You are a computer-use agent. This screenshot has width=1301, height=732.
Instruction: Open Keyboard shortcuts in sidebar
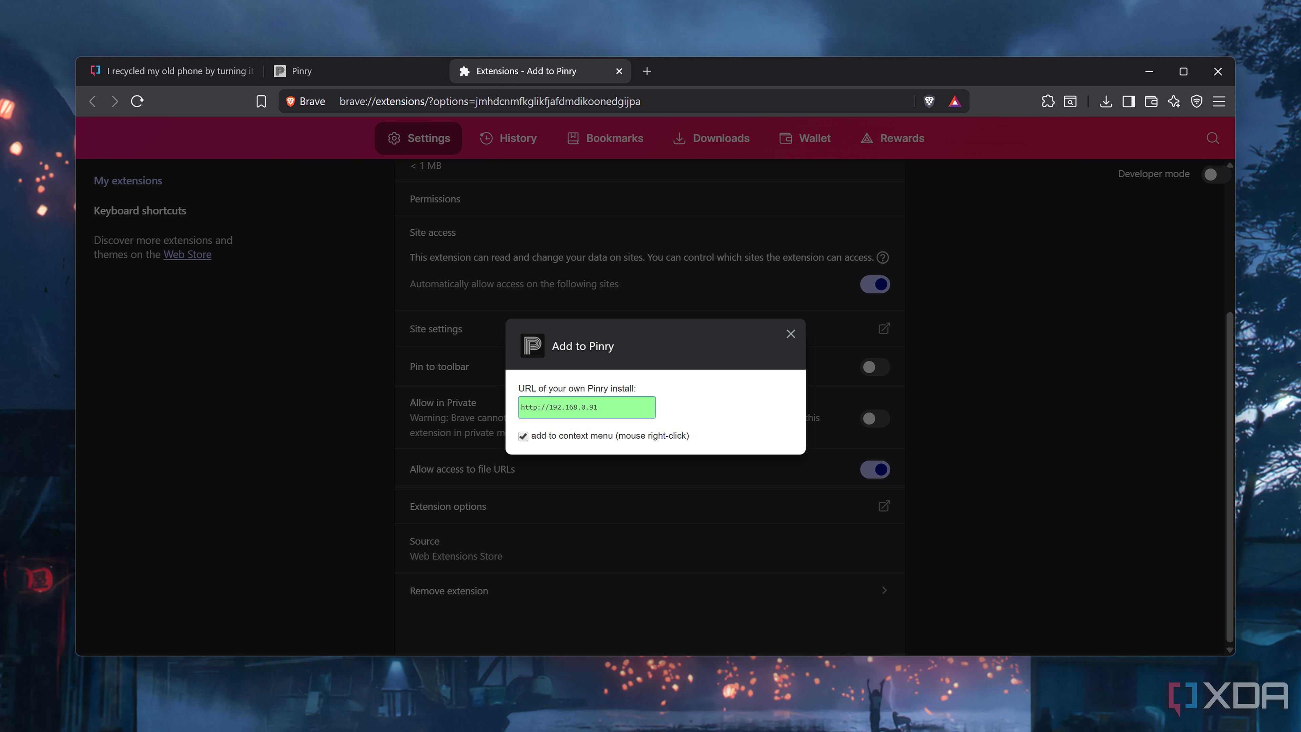(x=140, y=210)
